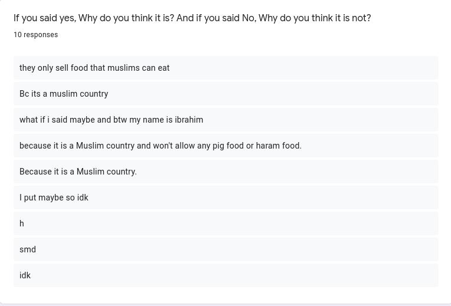This screenshot has width=451, height=306.
Task: Select the response mentioning the name ibrahim
Action: pyautogui.click(x=225, y=120)
